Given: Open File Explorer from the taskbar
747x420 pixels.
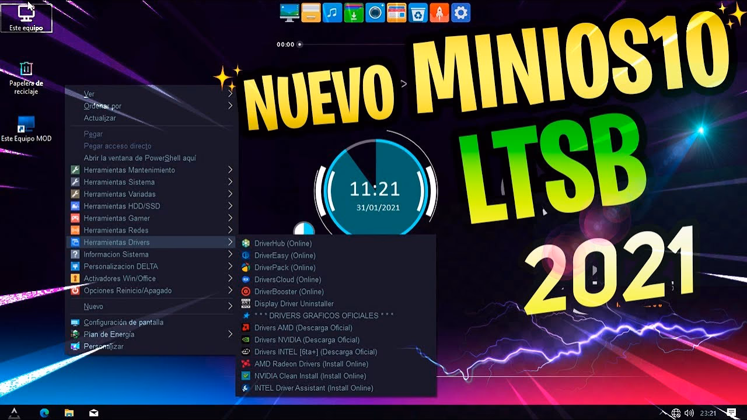Looking at the screenshot, I should coord(69,412).
